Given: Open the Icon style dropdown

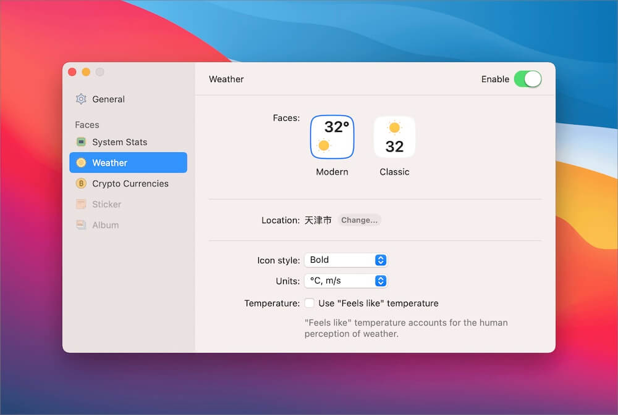Looking at the screenshot, I should pyautogui.click(x=345, y=260).
